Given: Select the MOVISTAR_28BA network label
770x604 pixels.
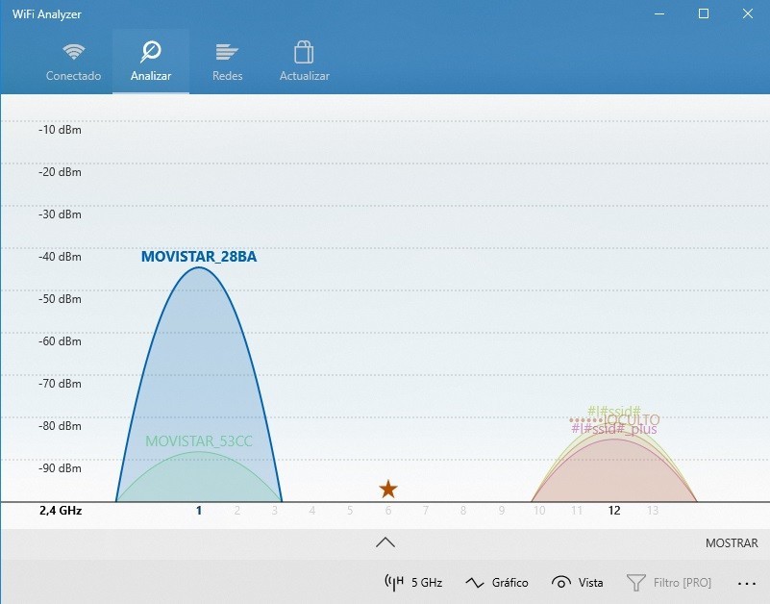Looking at the screenshot, I should pos(199,257).
